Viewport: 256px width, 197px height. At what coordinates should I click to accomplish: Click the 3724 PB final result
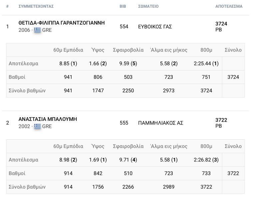coord(221,27)
